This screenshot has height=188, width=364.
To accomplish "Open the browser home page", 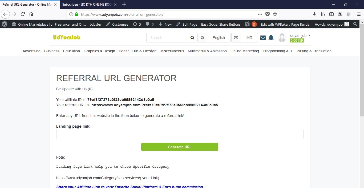I will click(31, 14).
